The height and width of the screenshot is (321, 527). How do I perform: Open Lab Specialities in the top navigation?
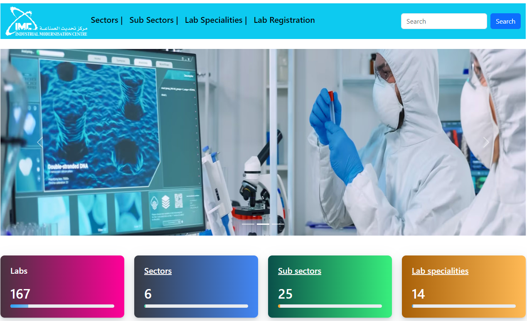[213, 20]
